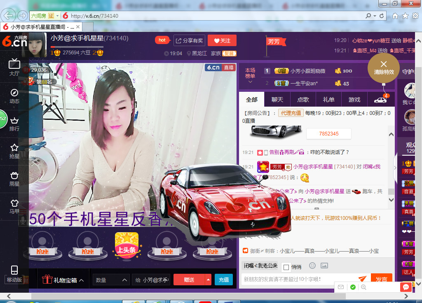Image resolution: width=422 pixels, height=303 pixels.
Task: Click the paper plane fly-screen icon
Action: (x=363, y=279)
